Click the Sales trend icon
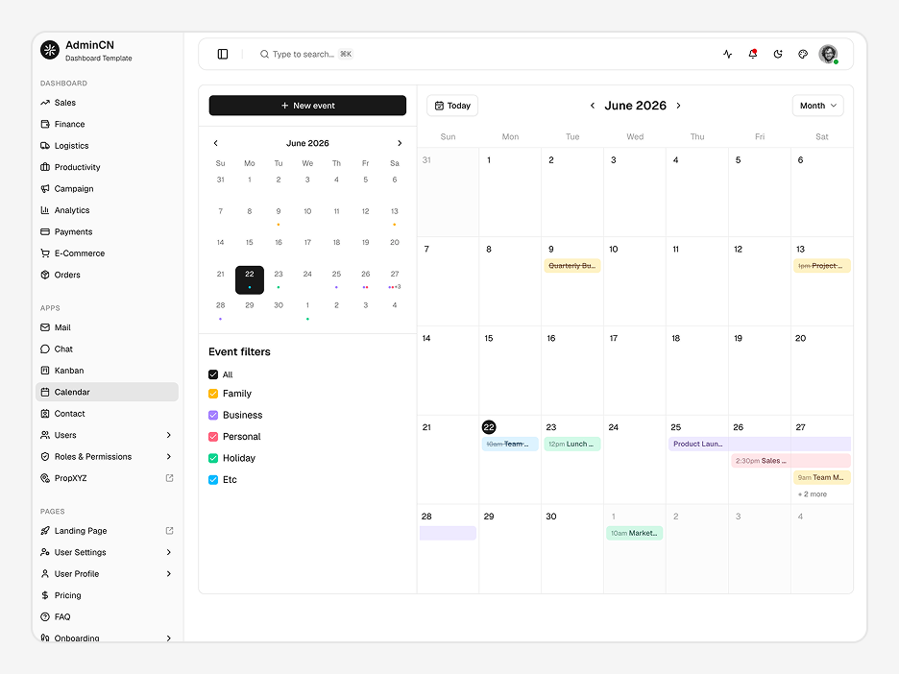This screenshot has width=899, height=674. (45, 103)
